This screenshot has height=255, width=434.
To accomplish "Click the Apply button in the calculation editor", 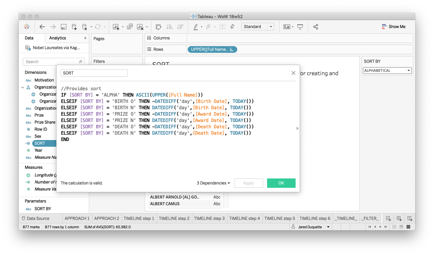I will (x=249, y=183).
